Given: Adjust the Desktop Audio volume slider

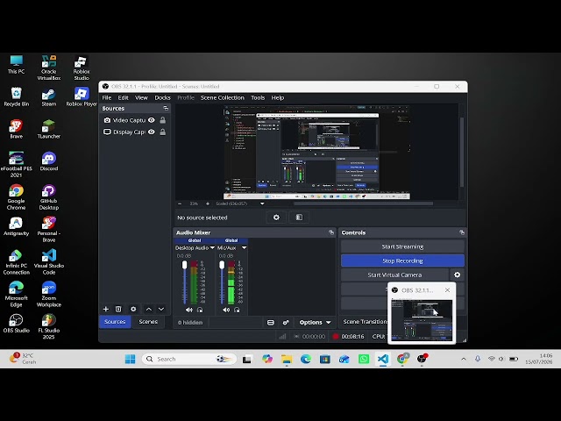Looking at the screenshot, I should (x=185, y=282).
